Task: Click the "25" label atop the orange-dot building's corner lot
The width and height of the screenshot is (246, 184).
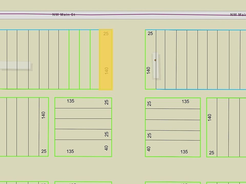Action: (150, 33)
